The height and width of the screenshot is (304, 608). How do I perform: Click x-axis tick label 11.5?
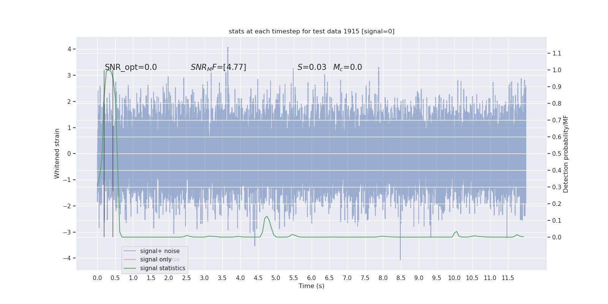(x=508, y=278)
